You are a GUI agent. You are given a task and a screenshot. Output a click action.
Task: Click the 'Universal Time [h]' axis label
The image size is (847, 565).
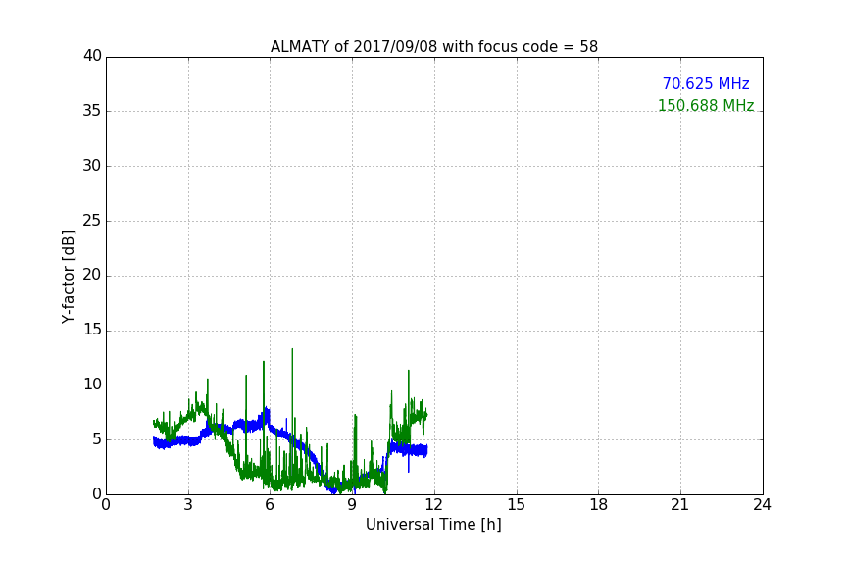(433, 525)
